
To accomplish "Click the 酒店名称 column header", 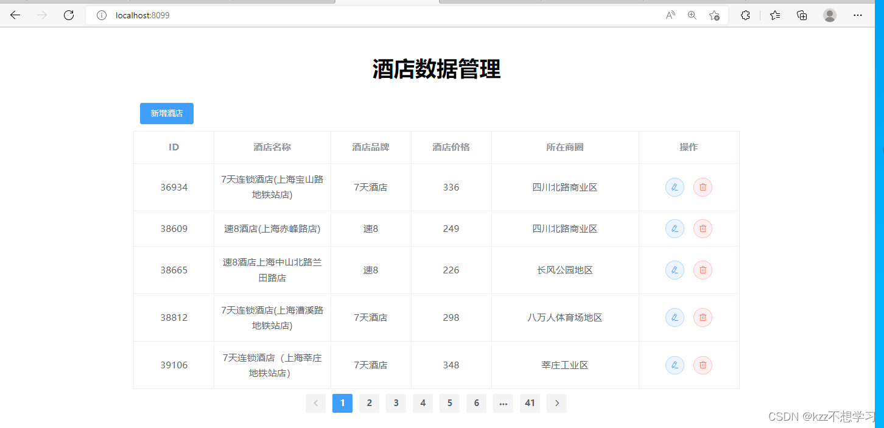I will point(272,147).
